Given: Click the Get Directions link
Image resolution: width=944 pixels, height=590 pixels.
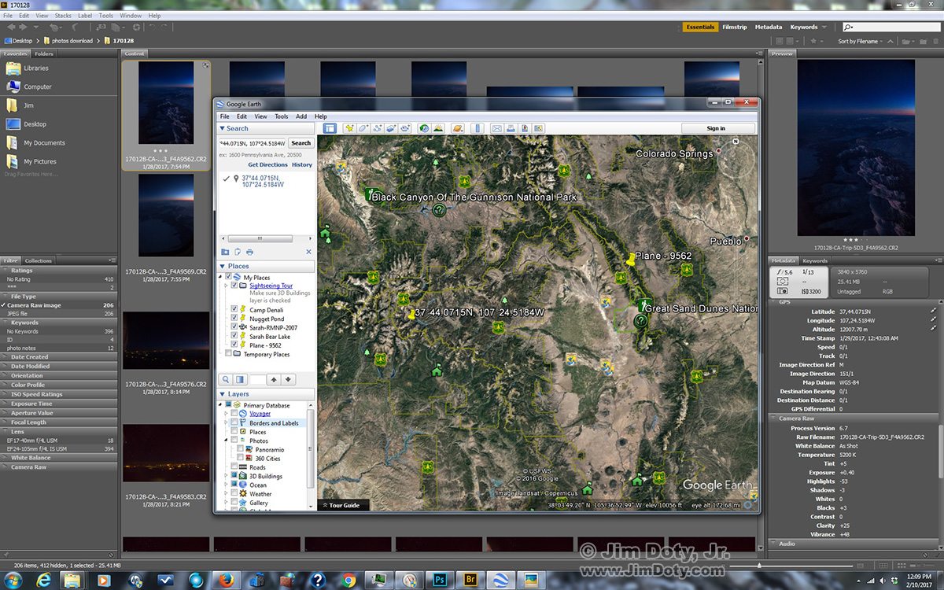Looking at the screenshot, I should click(267, 165).
